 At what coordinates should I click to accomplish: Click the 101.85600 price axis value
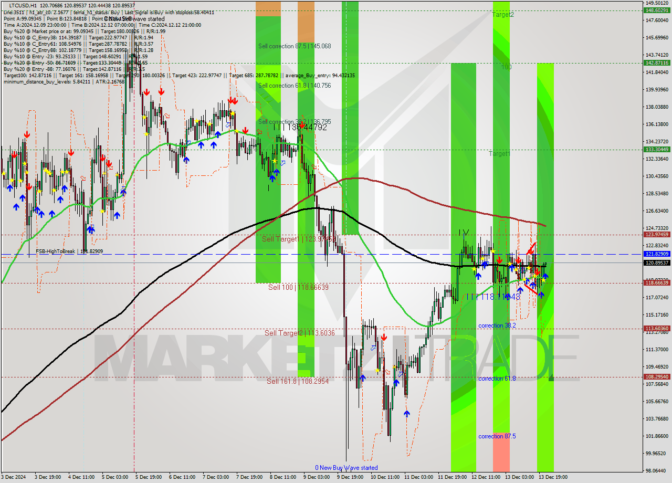(657, 436)
